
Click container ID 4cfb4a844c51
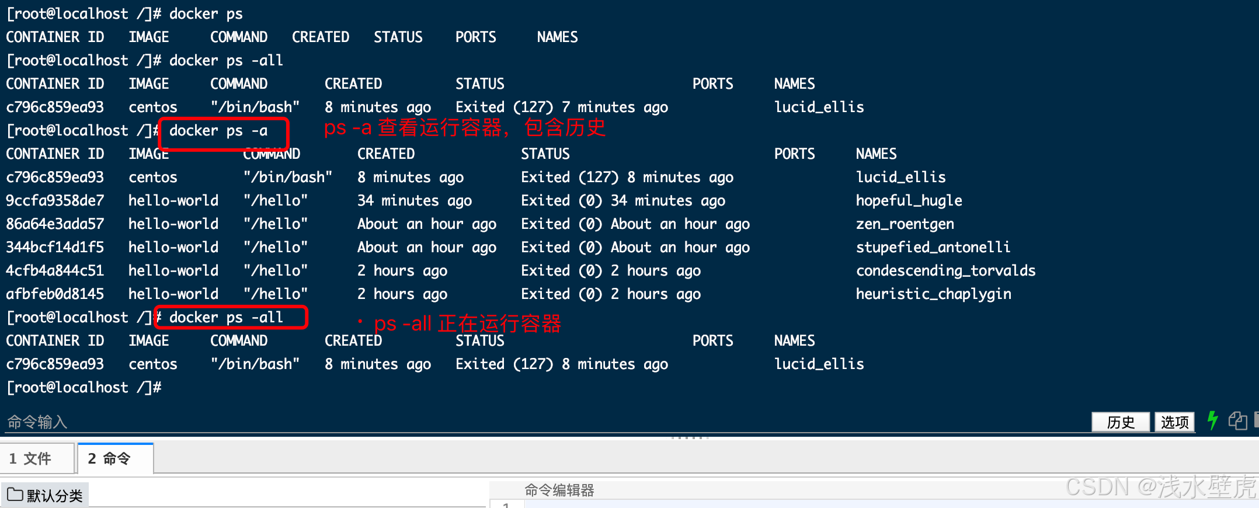55,270
